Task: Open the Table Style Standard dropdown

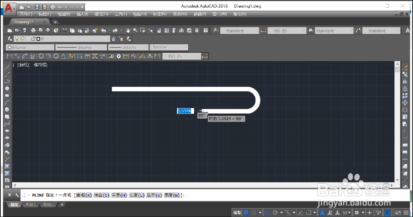Action: 334,31
